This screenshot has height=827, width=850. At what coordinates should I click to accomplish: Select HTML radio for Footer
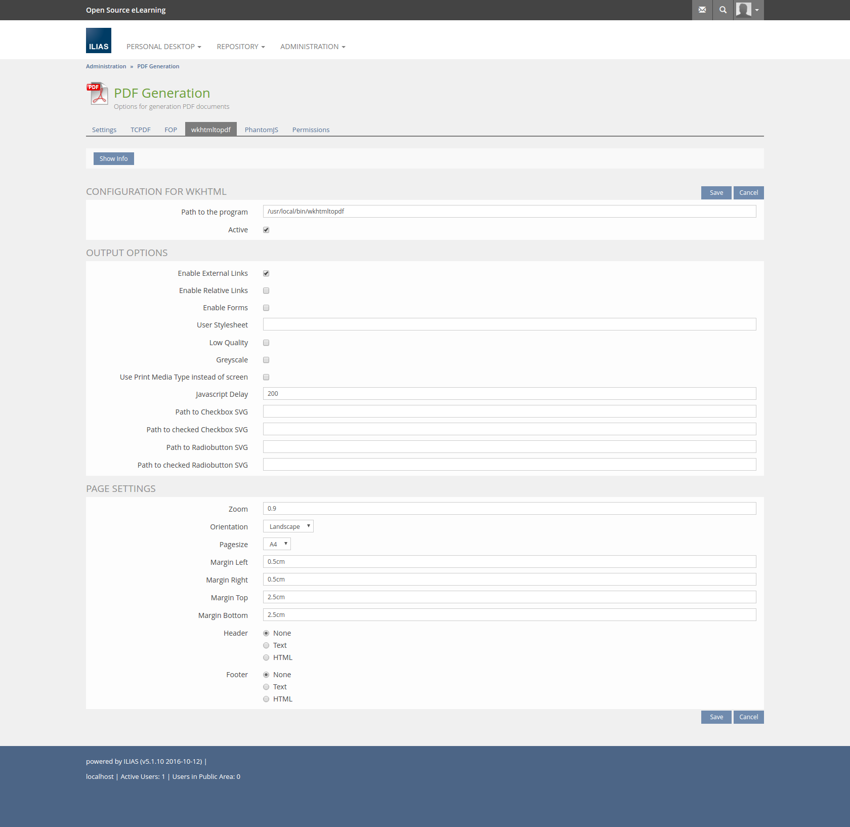tap(266, 699)
